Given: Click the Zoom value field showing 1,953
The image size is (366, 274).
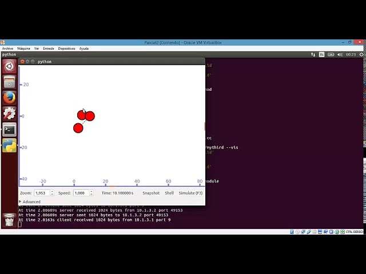Looking at the screenshot, I should (x=42, y=193).
